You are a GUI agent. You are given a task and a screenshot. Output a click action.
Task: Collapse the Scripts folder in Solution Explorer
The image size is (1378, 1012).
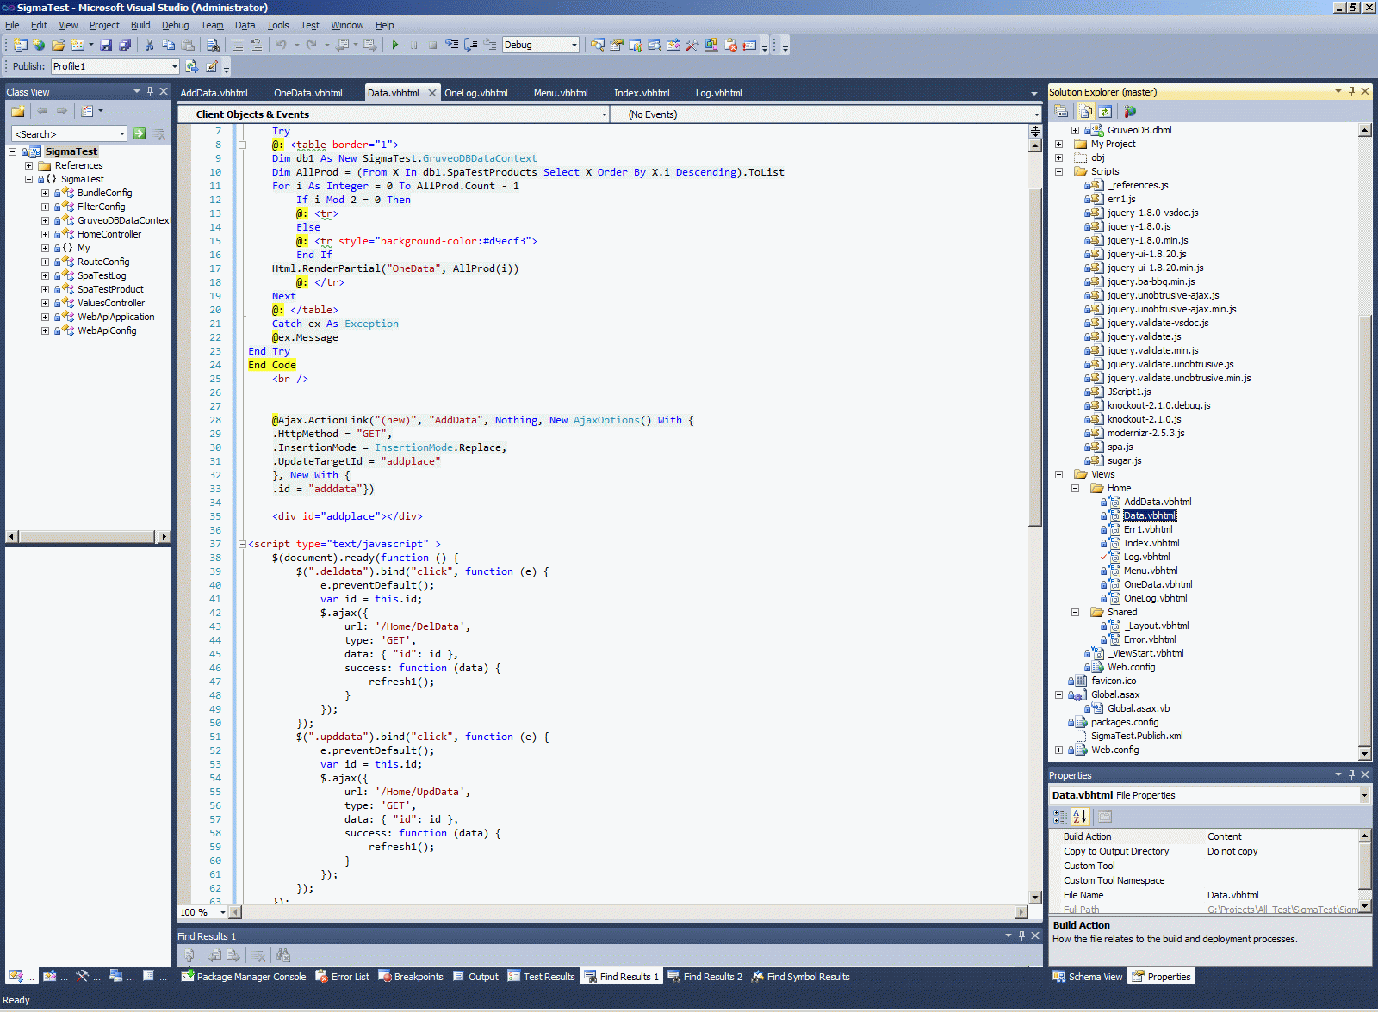pyautogui.click(x=1059, y=171)
